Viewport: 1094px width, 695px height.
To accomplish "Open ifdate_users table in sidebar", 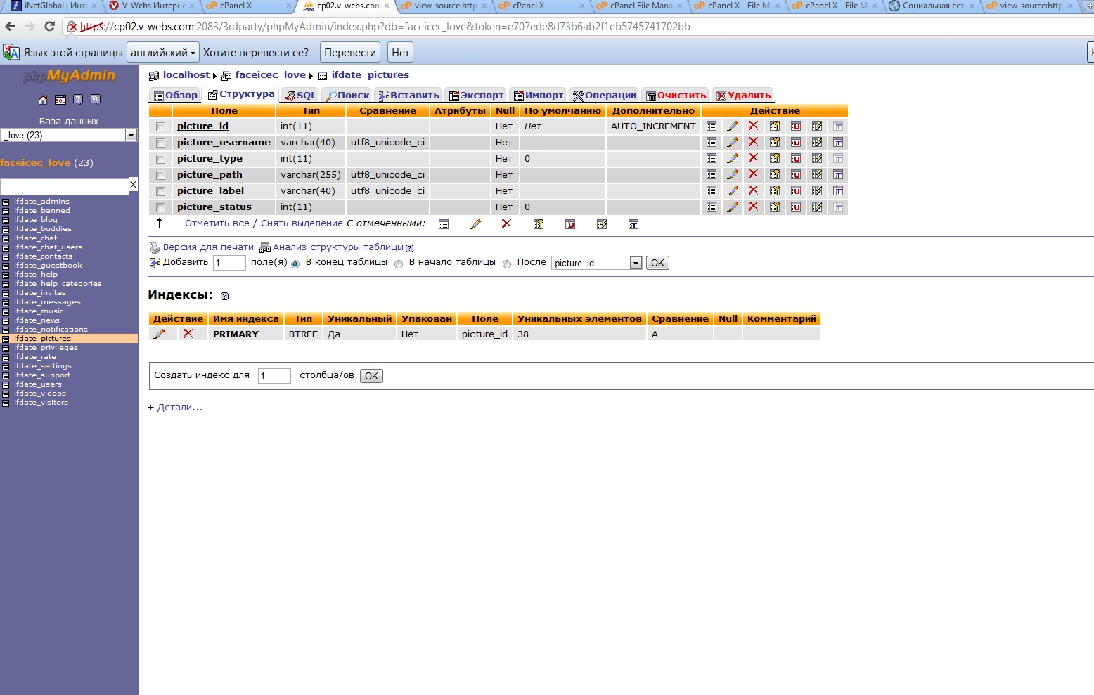I will [38, 384].
